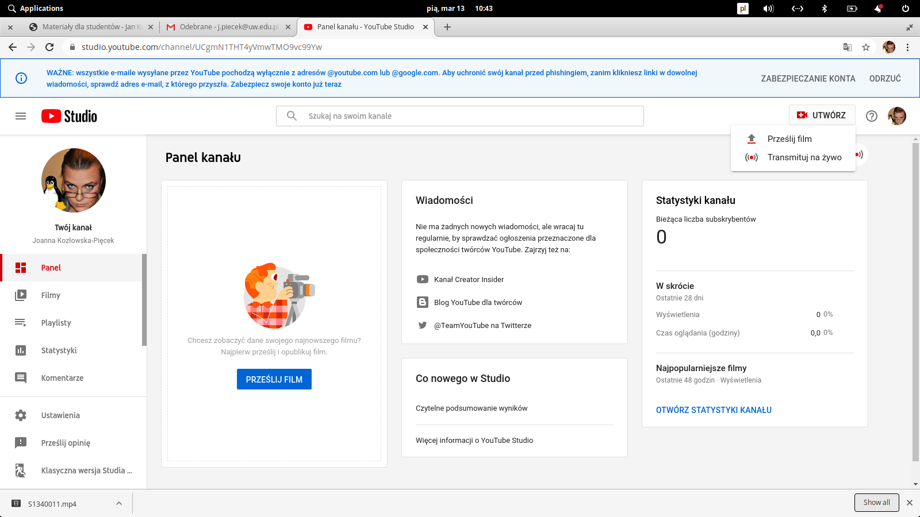Expand the S1340011.mp4 download options arrow
Viewport: 920px width, 517px height.
click(119, 503)
